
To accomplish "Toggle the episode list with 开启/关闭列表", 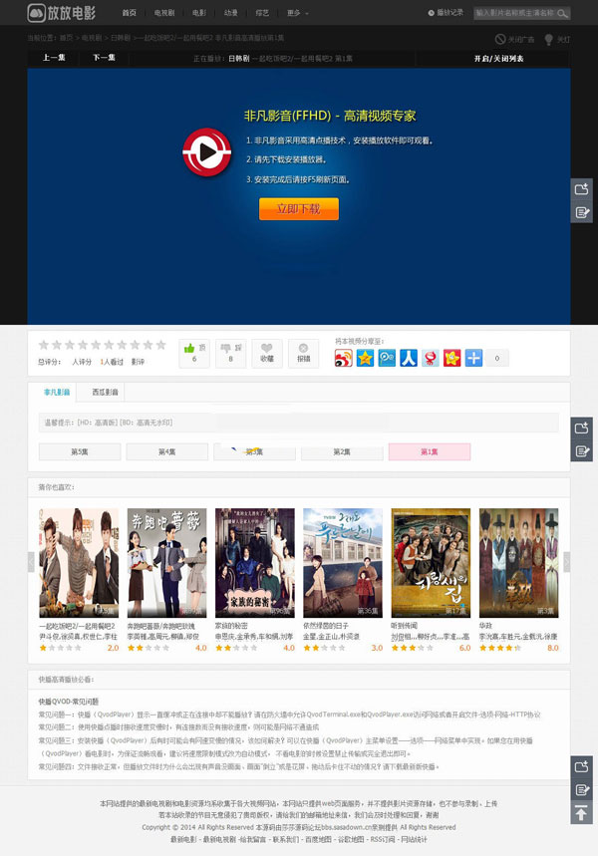I will tap(498, 59).
